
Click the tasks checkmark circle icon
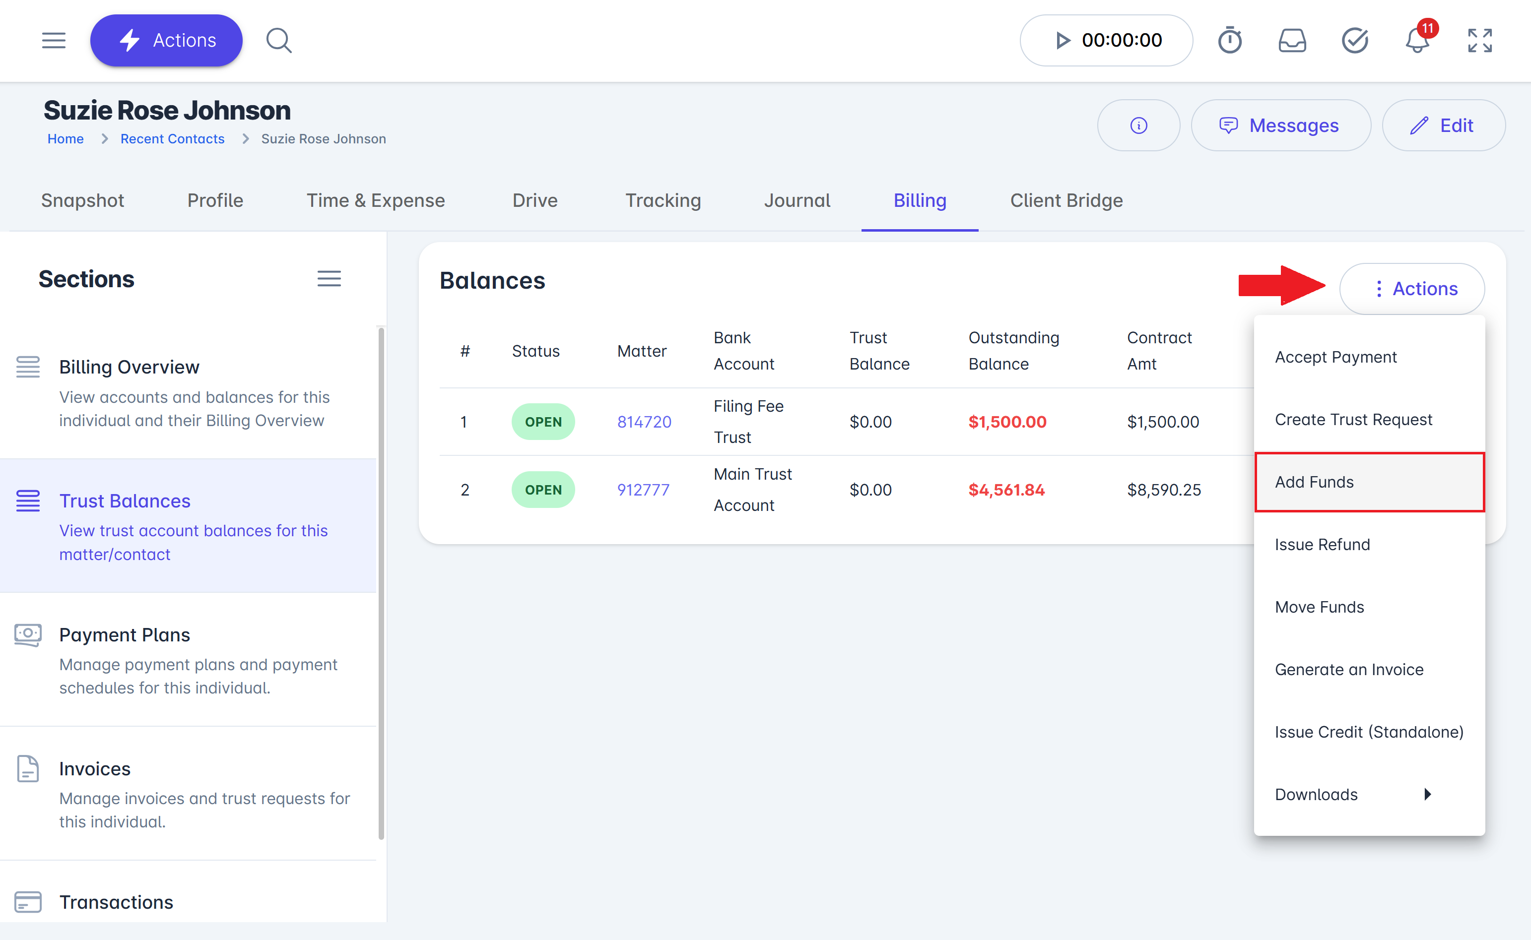click(1354, 40)
